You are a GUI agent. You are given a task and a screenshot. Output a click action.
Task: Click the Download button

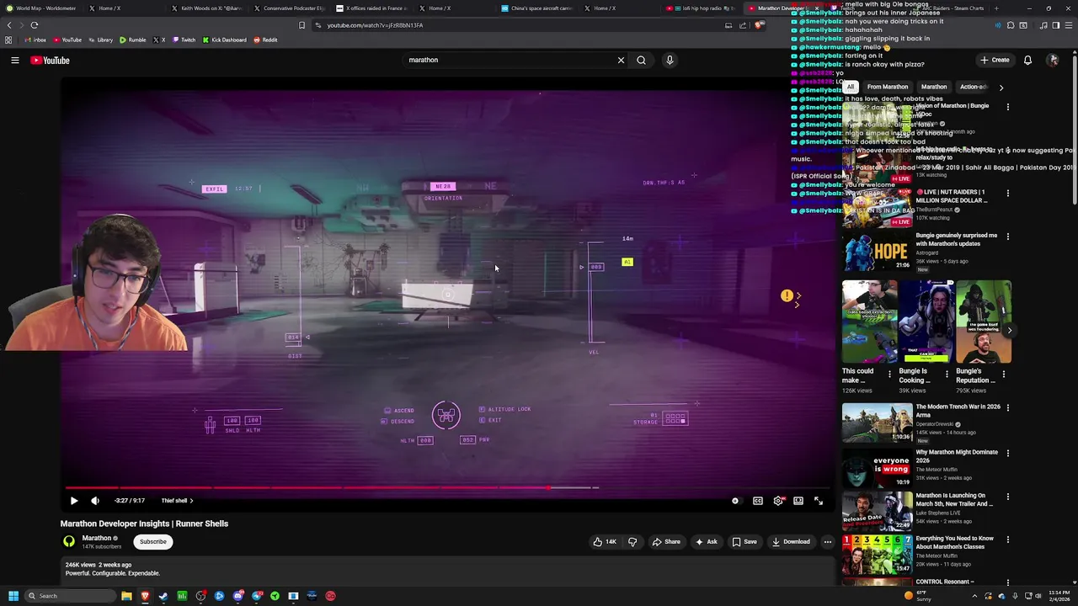(791, 542)
